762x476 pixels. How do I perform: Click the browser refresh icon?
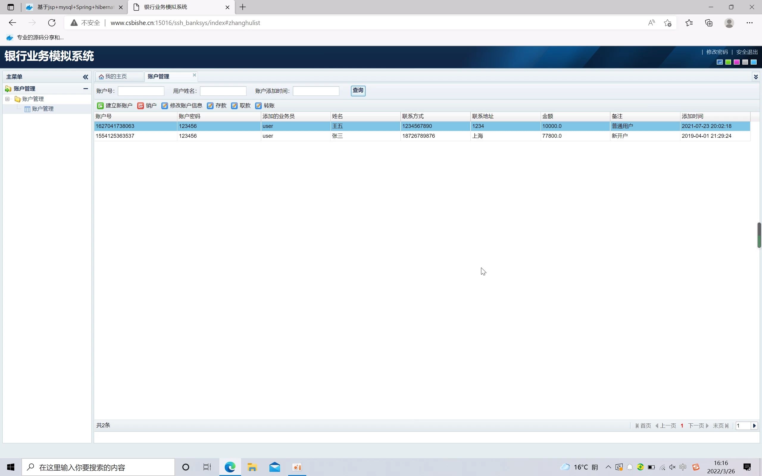(x=51, y=23)
